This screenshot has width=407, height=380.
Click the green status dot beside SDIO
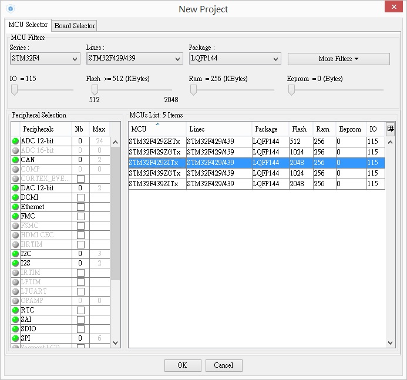click(x=15, y=329)
